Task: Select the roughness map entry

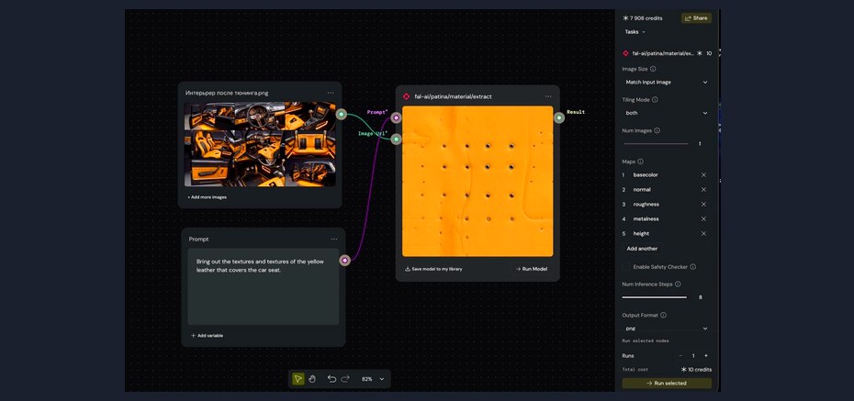Action: tap(646, 204)
